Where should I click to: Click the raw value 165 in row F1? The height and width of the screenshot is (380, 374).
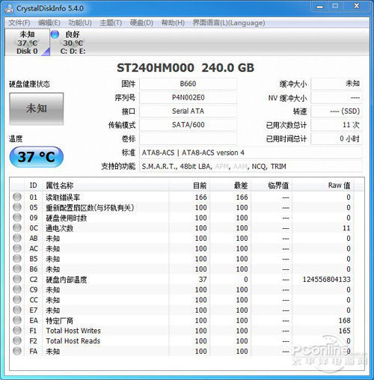345,331
